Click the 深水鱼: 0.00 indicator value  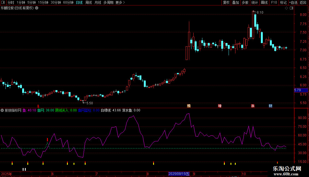tap(131, 110)
